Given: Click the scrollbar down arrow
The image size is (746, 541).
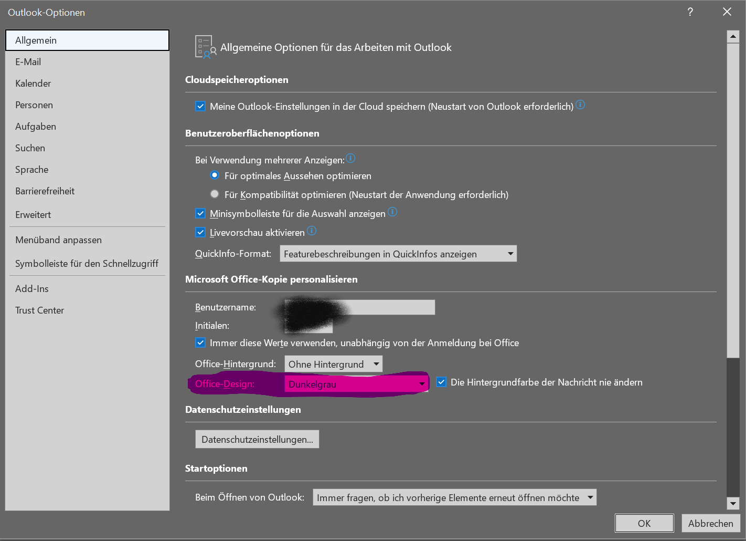Looking at the screenshot, I should 733,503.
